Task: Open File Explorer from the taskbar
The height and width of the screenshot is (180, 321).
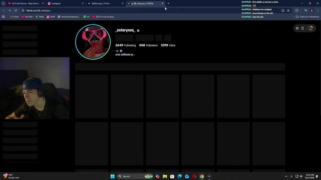Action: tap(165, 176)
